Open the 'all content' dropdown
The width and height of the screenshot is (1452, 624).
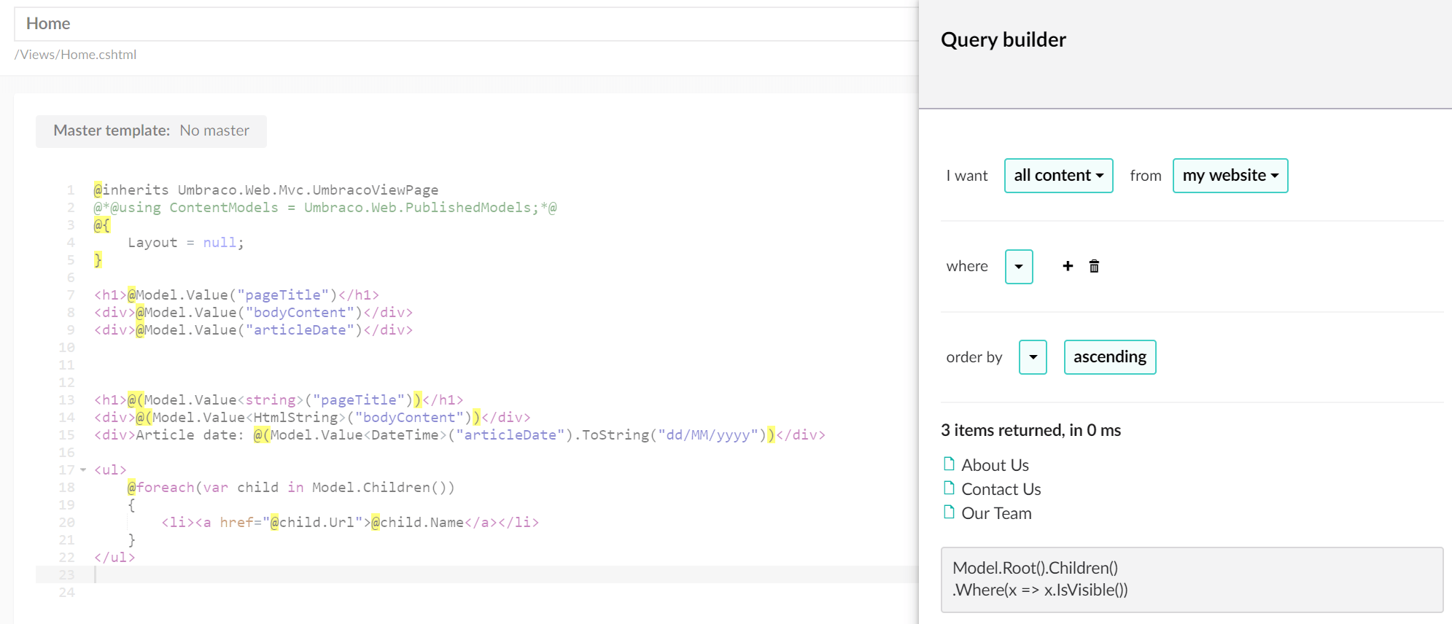(x=1058, y=176)
